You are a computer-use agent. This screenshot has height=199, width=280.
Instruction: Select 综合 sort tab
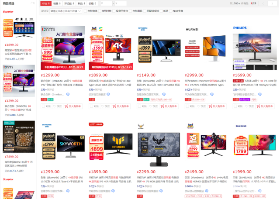click(46, 3)
